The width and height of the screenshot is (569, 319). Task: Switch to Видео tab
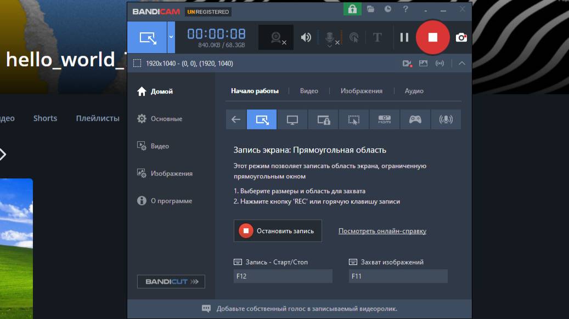coord(309,91)
